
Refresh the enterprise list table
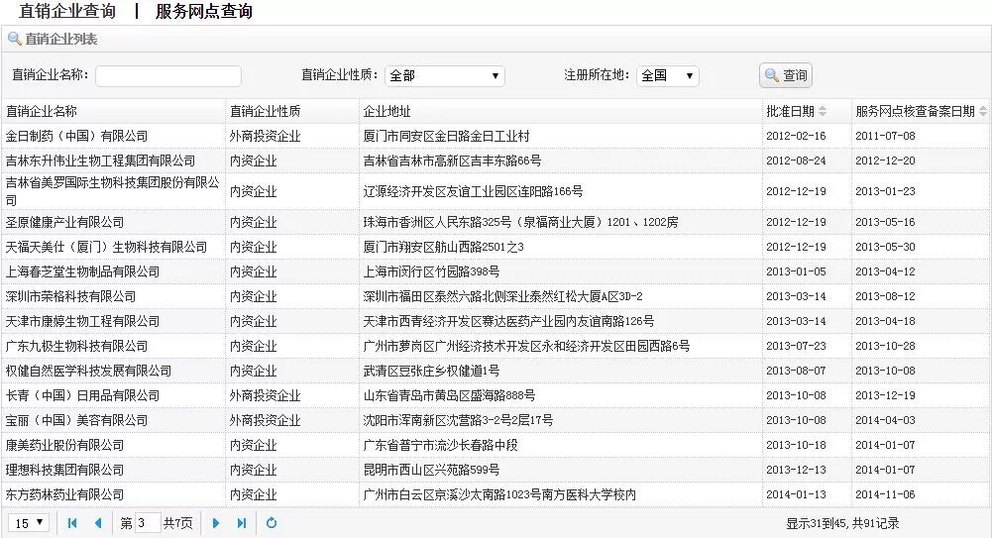click(272, 523)
